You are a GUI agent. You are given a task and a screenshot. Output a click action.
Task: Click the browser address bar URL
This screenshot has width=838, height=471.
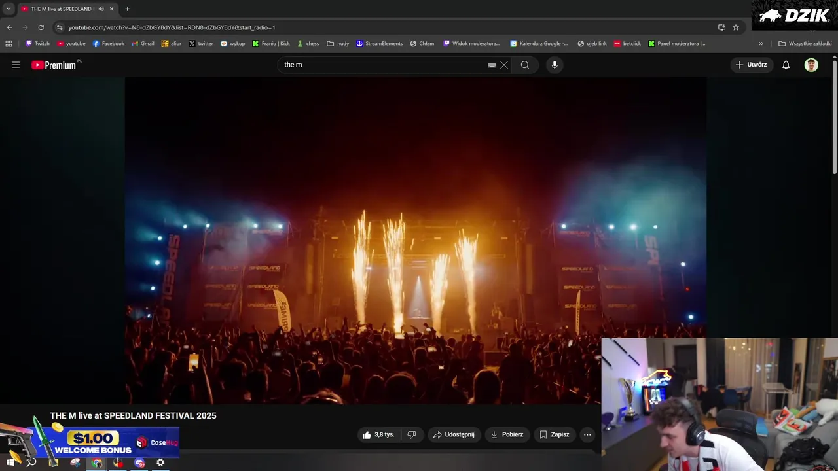(x=172, y=27)
